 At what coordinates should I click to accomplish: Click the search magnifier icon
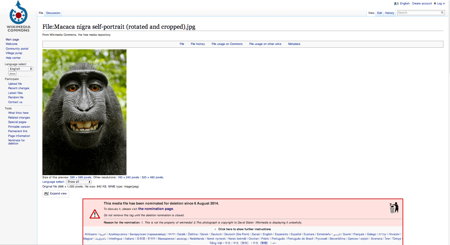(x=442, y=13)
